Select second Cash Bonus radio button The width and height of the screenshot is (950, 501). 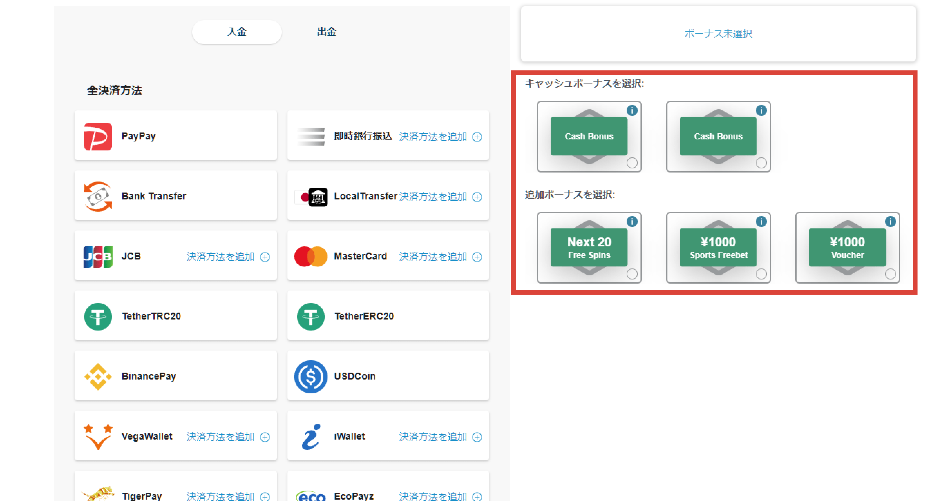761,163
